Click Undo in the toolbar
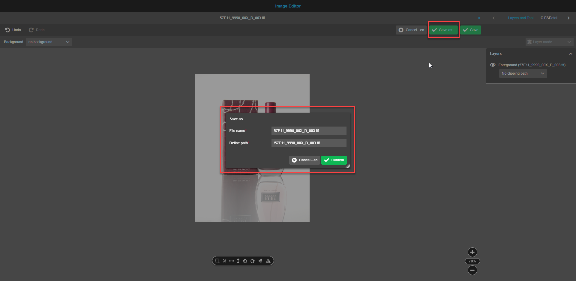Viewport: 576px width, 281px height. 13,30
